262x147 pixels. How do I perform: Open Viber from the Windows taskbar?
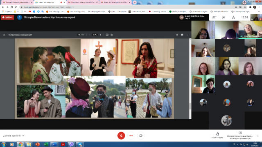pos(71,144)
